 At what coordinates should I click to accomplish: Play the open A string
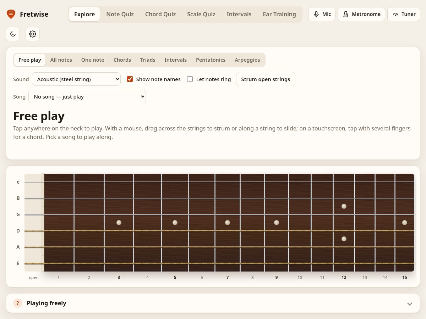(x=34, y=247)
